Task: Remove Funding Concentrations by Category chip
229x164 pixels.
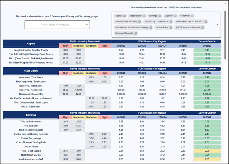Action: click(151, 28)
